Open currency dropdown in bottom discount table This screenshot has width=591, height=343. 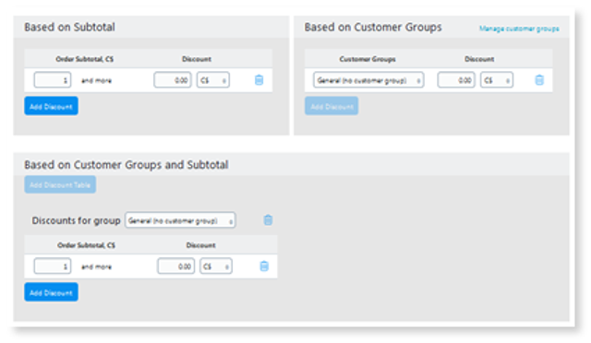click(215, 266)
